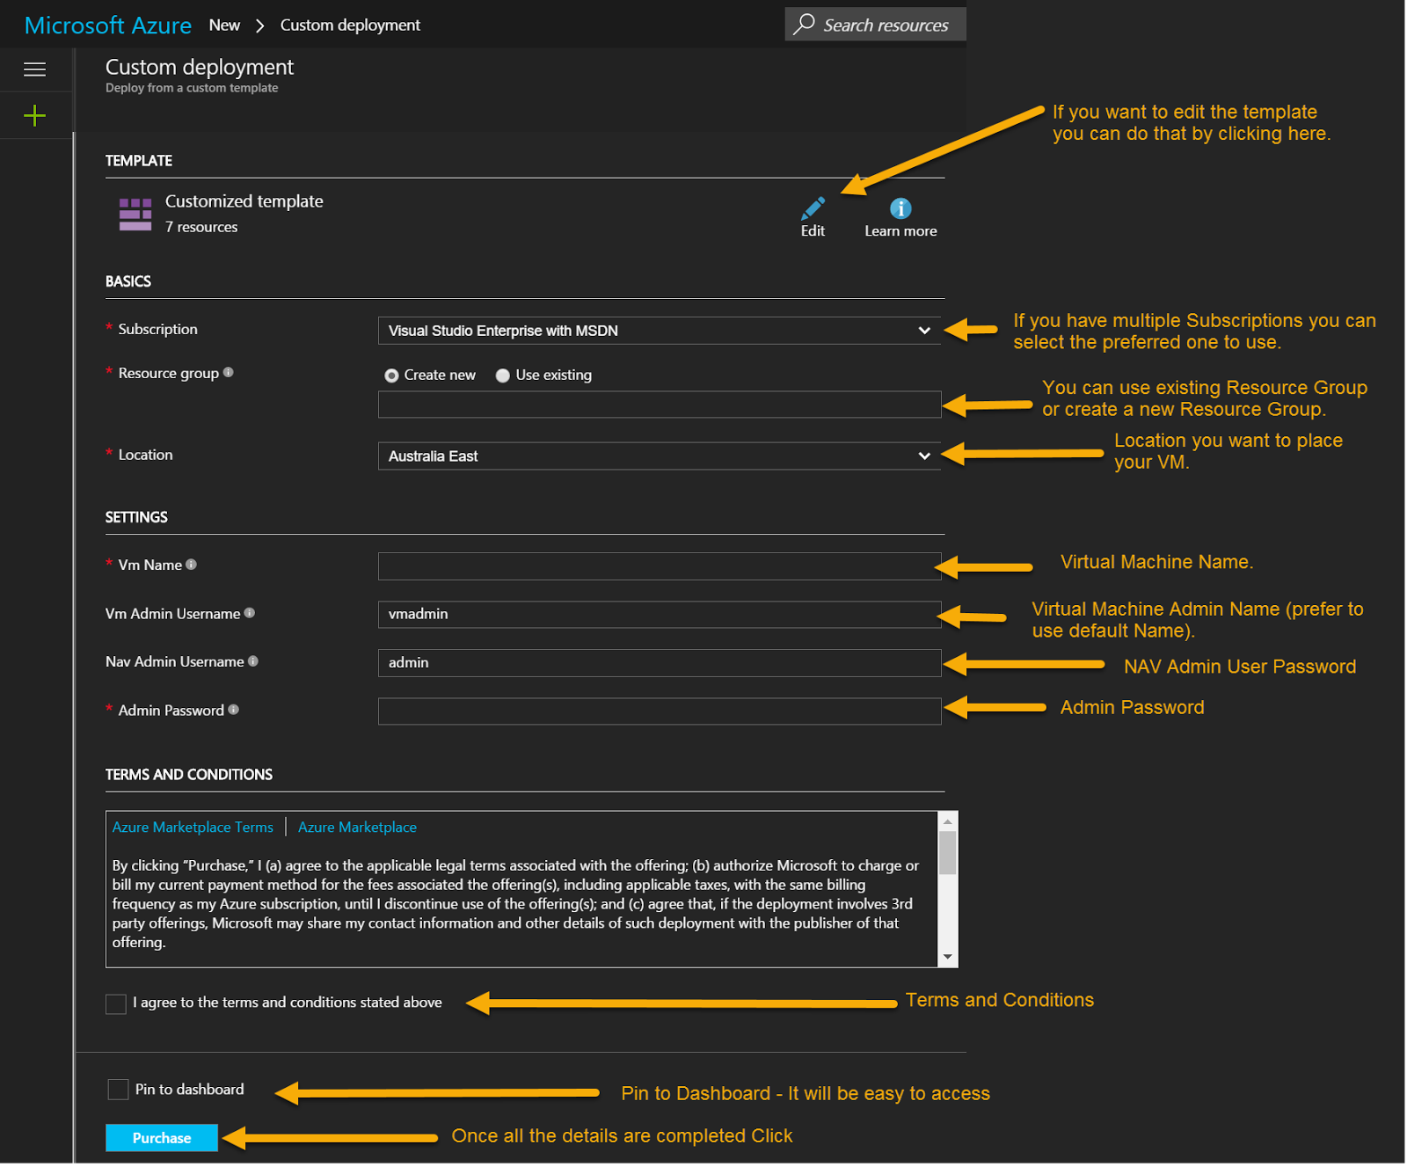Click info icon beside Resource group
1407x1167 pixels.
coord(229,372)
